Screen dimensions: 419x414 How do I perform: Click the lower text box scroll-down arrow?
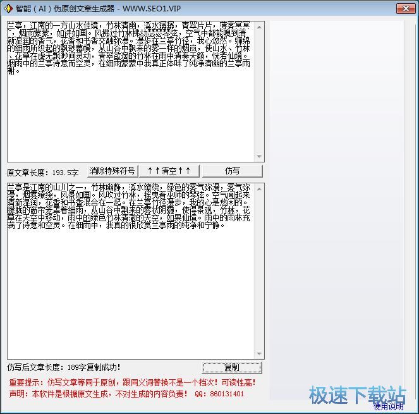click(x=259, y=354)
